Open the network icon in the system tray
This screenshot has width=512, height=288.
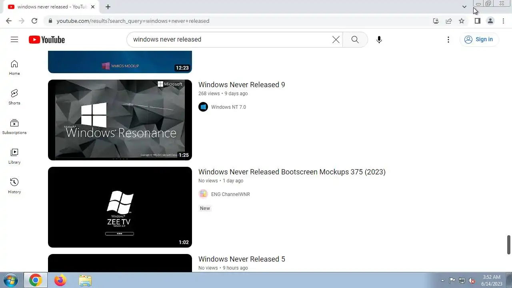[x=462, y=280]
